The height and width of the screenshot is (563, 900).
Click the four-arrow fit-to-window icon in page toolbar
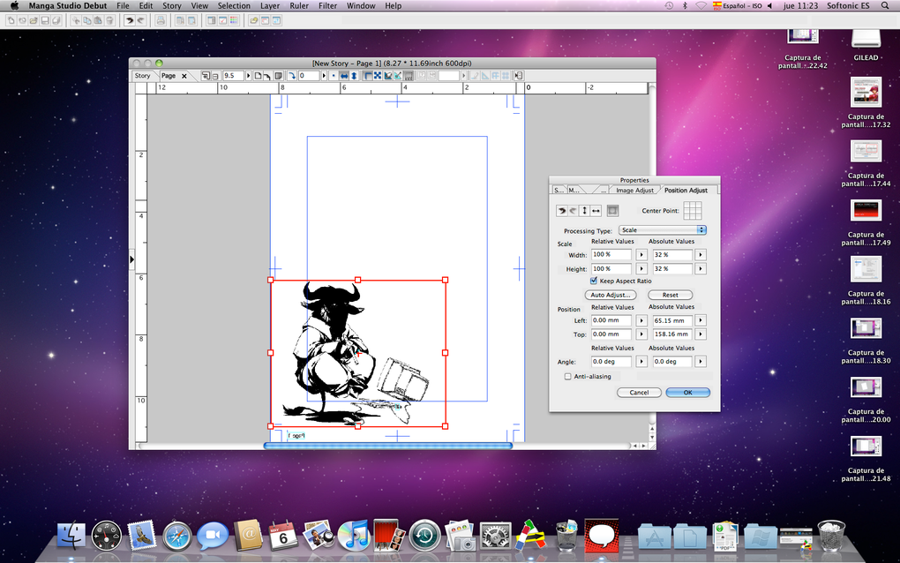pos(378,76)
